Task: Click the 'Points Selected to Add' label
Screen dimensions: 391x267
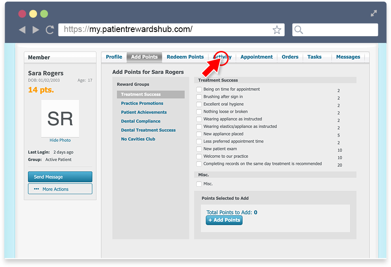Action: click(225, 198)
